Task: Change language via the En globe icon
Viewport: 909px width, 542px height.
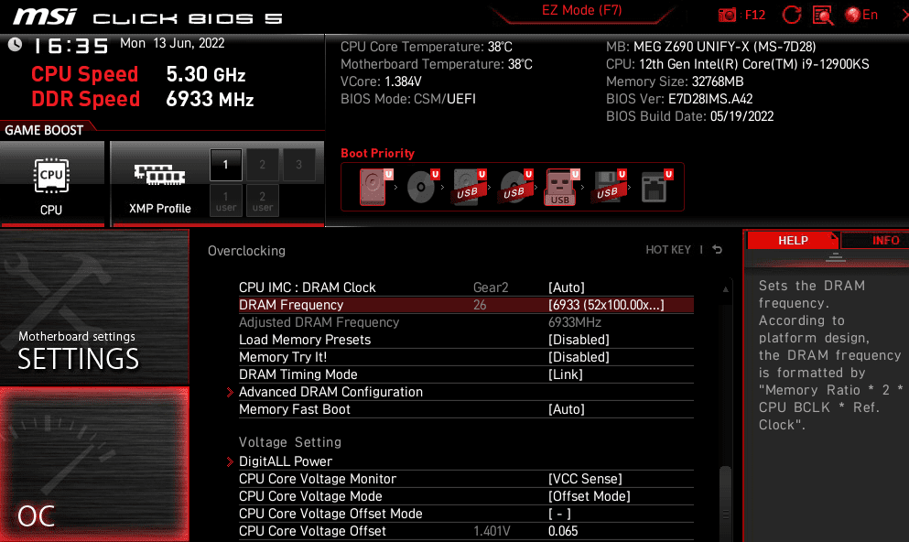Action: pyautogui.click(x=861, y=15)
